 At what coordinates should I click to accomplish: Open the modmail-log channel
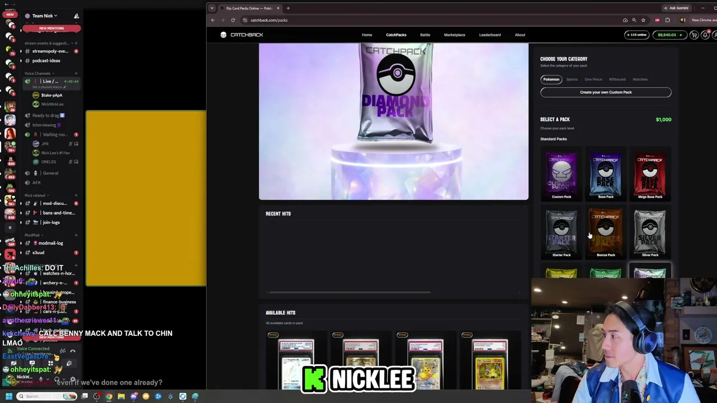(51, 243)
